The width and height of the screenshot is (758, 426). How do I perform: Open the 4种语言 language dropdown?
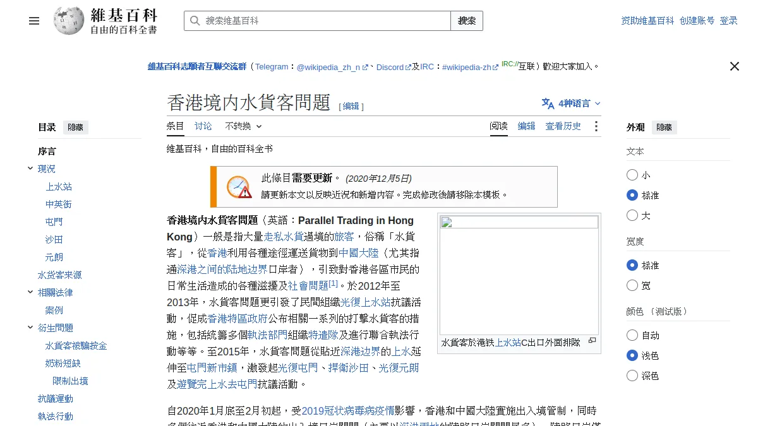point(572,104)
